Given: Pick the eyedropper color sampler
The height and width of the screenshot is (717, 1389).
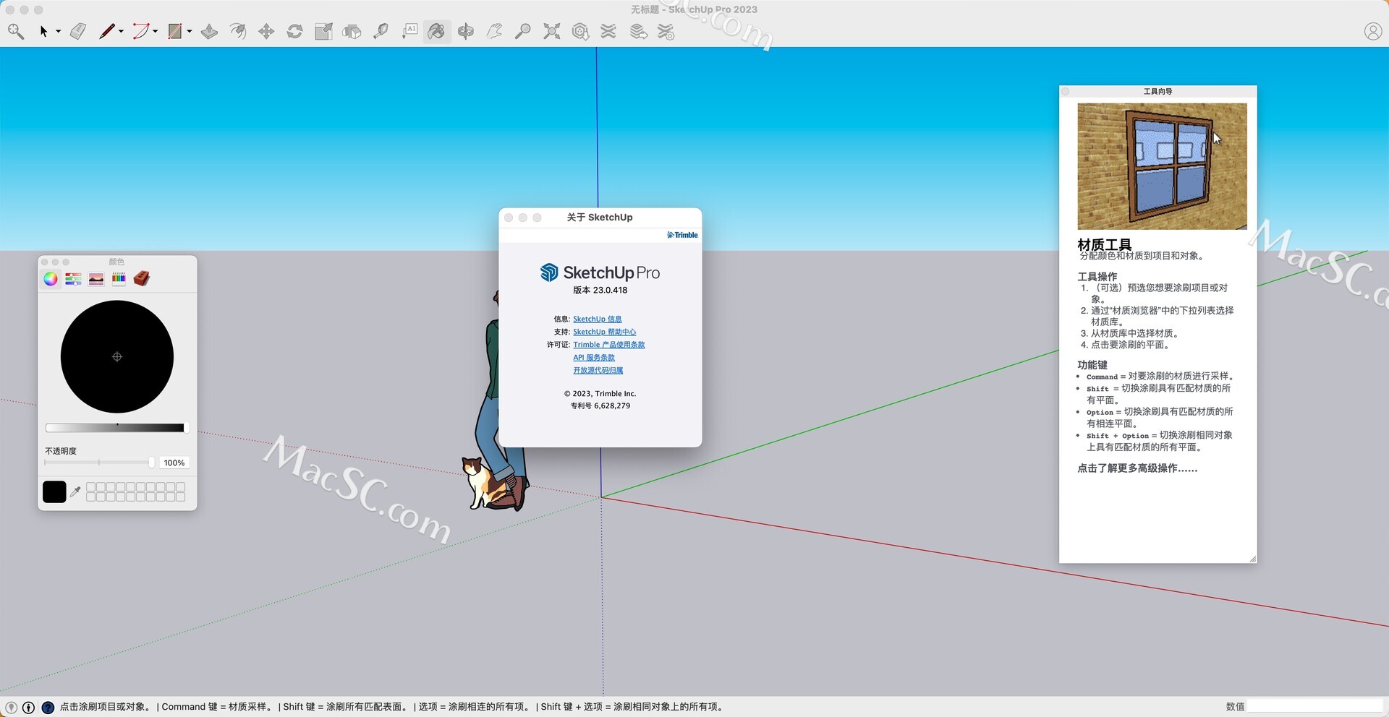Looking at the screenshot, I should point(75,492).
